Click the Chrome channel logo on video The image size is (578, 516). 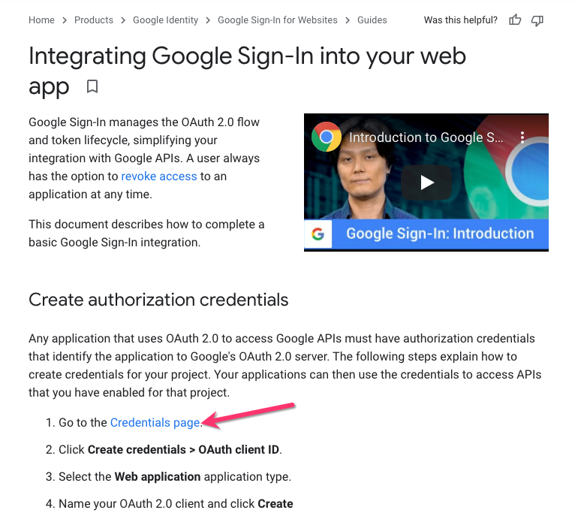click(x=326, y=137)
